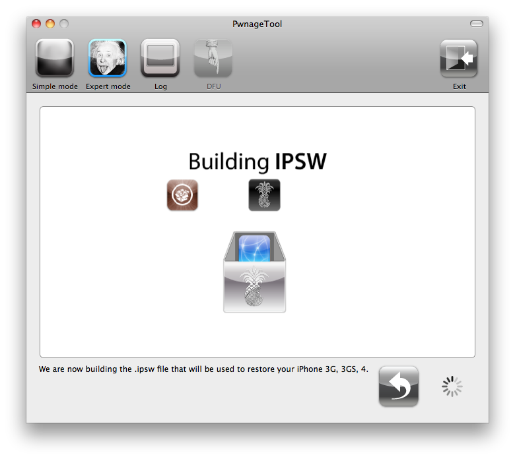Minimize the window with yellow button
Viewport: 515px width, 459px height.
[x=50, y=24]
